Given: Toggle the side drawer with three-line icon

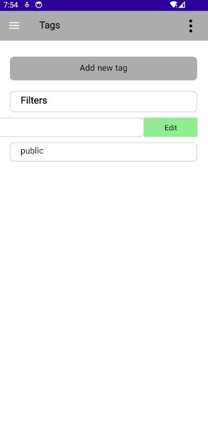Looking at the screenshot, I should pyautogui.click(x=14, y=26).
